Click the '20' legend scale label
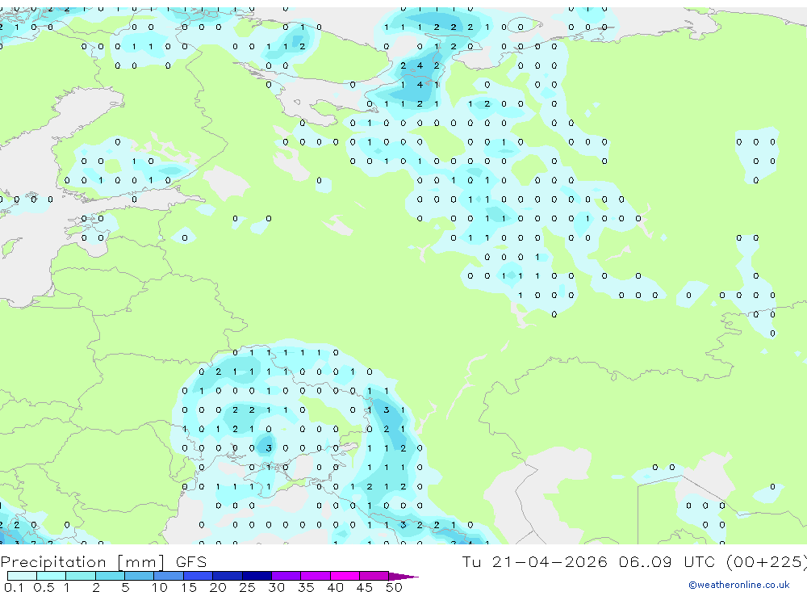807x592 pixels. pyautogui.click(x=218, y=587)
